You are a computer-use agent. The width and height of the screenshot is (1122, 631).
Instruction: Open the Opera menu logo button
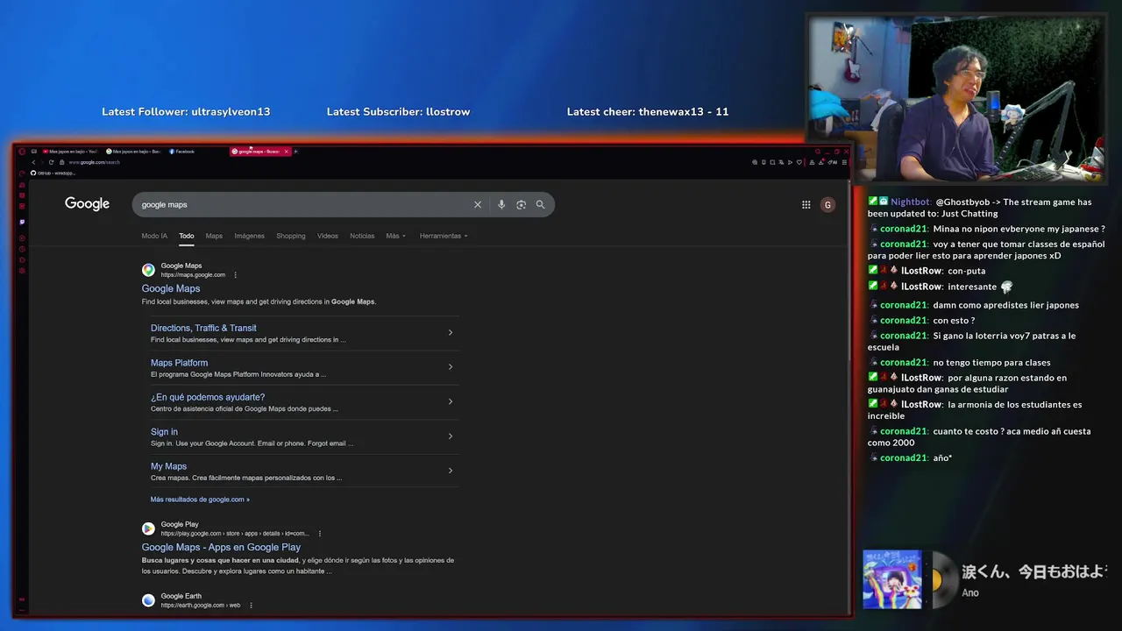[x=22, y=152]
